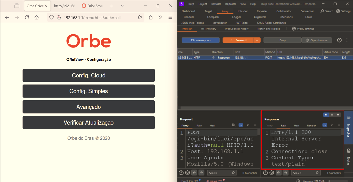Click the Burp Suite lightning logo icon
Image resolution: width=353 pixels, height=182 pixels.
182,4
